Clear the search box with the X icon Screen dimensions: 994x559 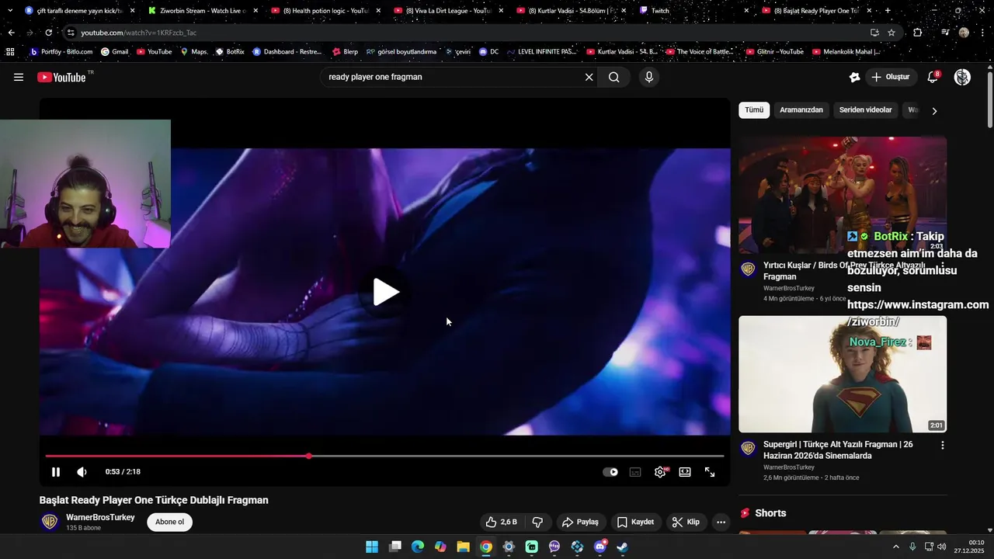click(589, 77)
